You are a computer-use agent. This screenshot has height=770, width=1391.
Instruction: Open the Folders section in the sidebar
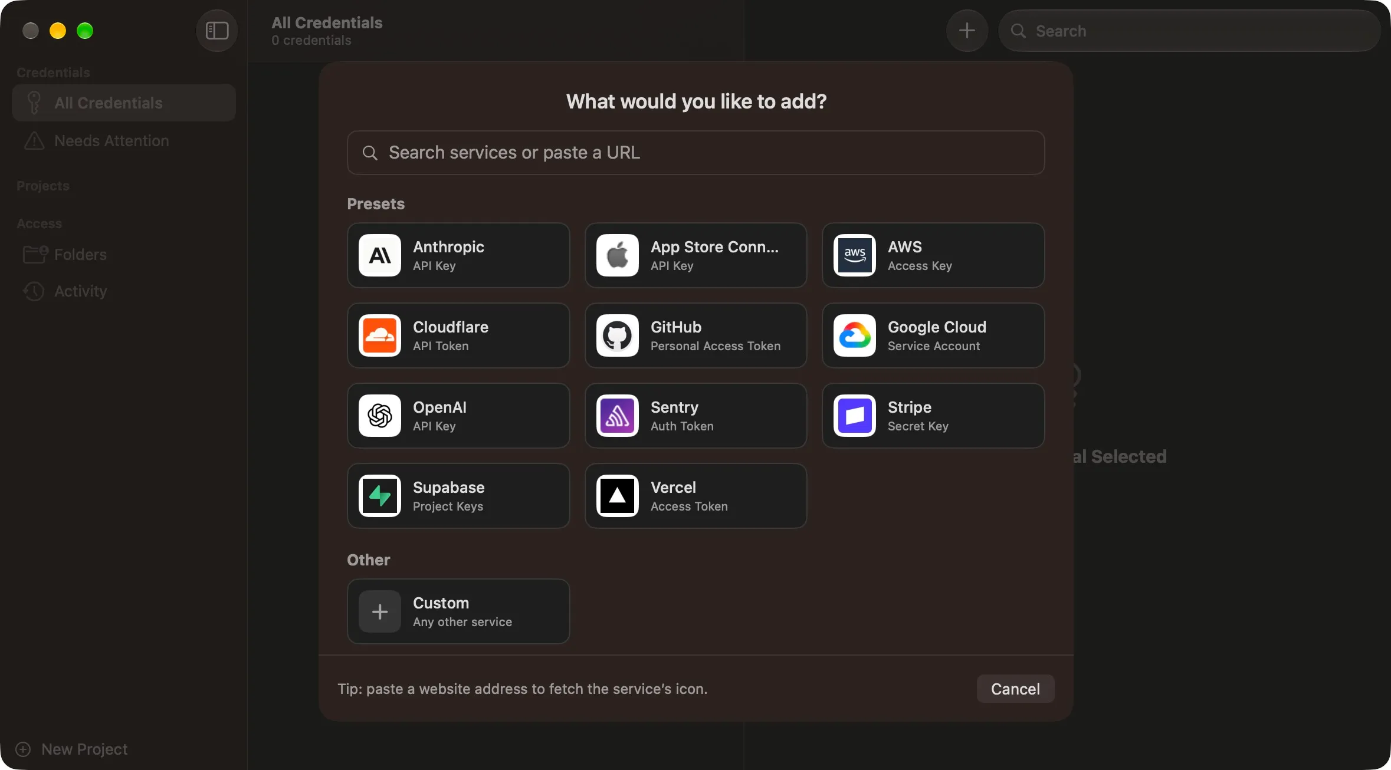(x=124, y=255)
